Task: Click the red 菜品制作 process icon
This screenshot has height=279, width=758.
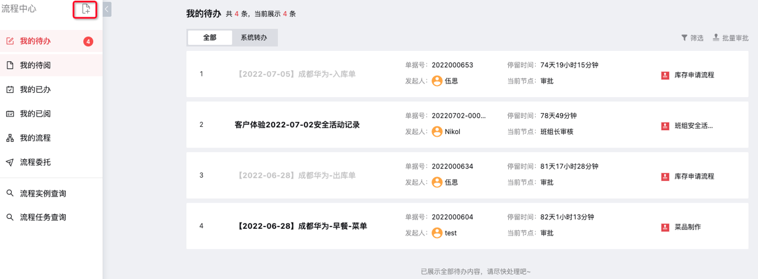Action: (665, 227)
